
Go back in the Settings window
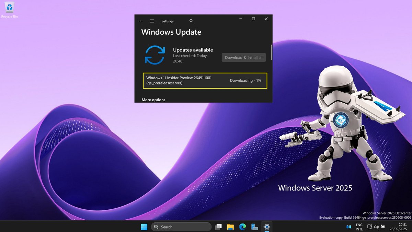tap(141, 21)
